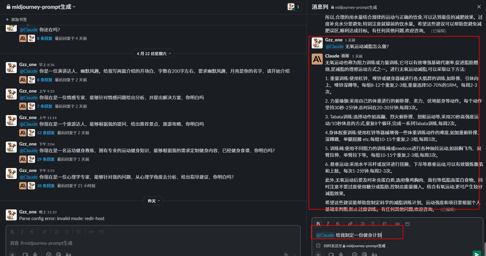Add bulleted list in main channel composer
This screenshot has height=256, width=486.
click(66, 232)
